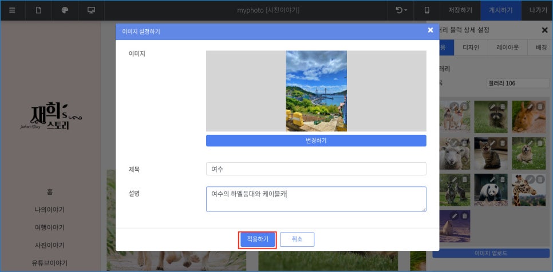This screenshot has width=553, height=272.
Task: Click the desktop monitor preview icon
Action: (92, 10)
